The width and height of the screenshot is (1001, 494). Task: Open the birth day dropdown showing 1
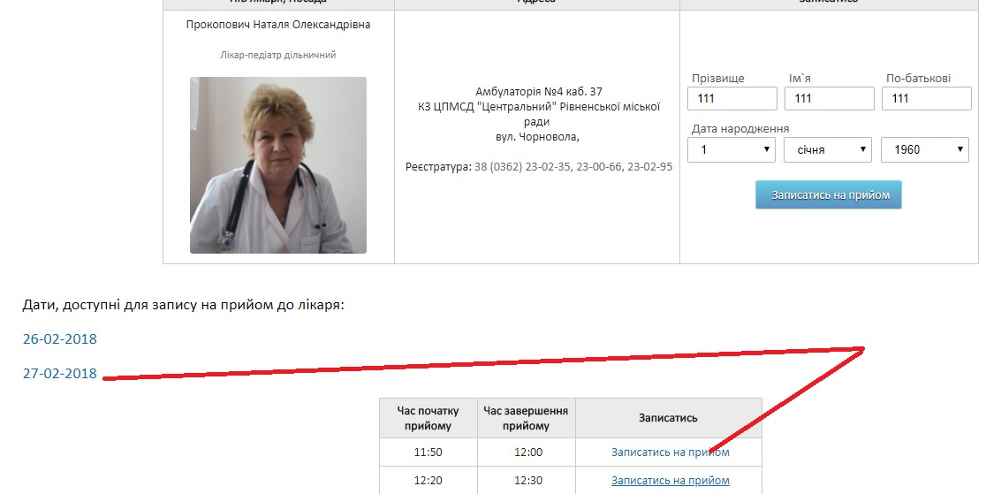point(732,150)
